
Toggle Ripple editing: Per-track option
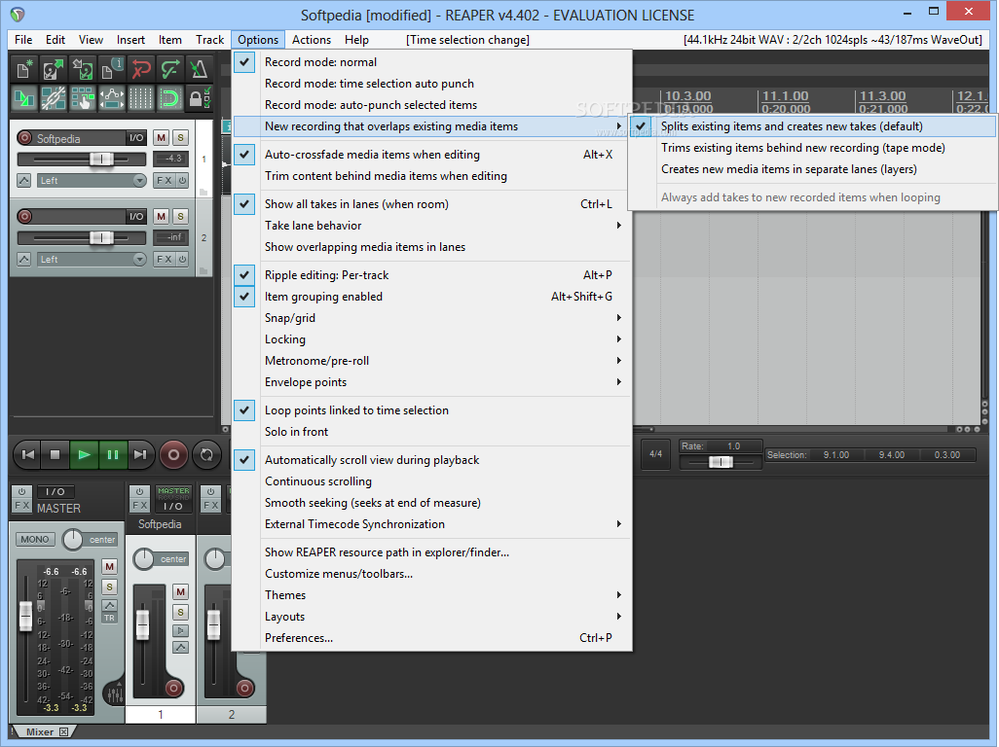(432, 275)
